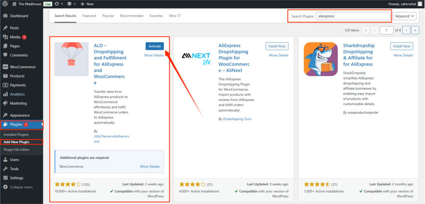The height and width of the screenshot is (204, 425).
Task: Install the AliNext dropshipping plugin
Action: coord(277,46)
